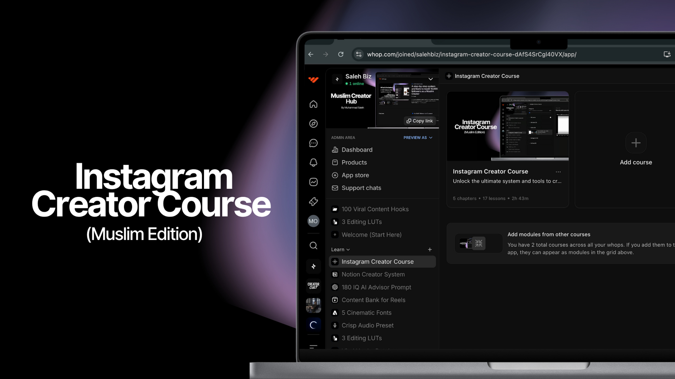Click the Add course plus button
Screen dimensions: 675x379
[x=636, y=143]
